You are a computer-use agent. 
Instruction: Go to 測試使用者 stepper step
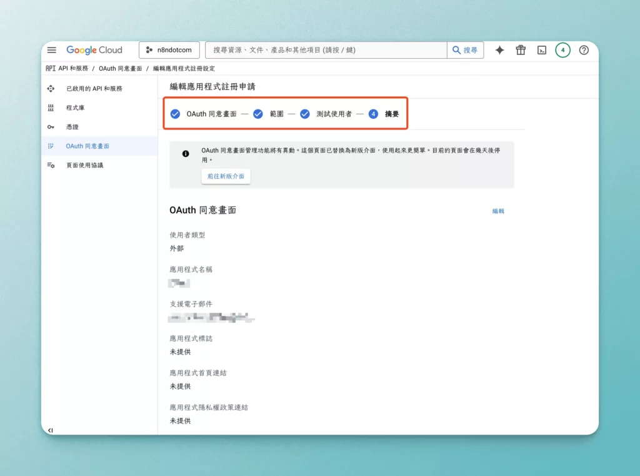[x=326, y=114]
